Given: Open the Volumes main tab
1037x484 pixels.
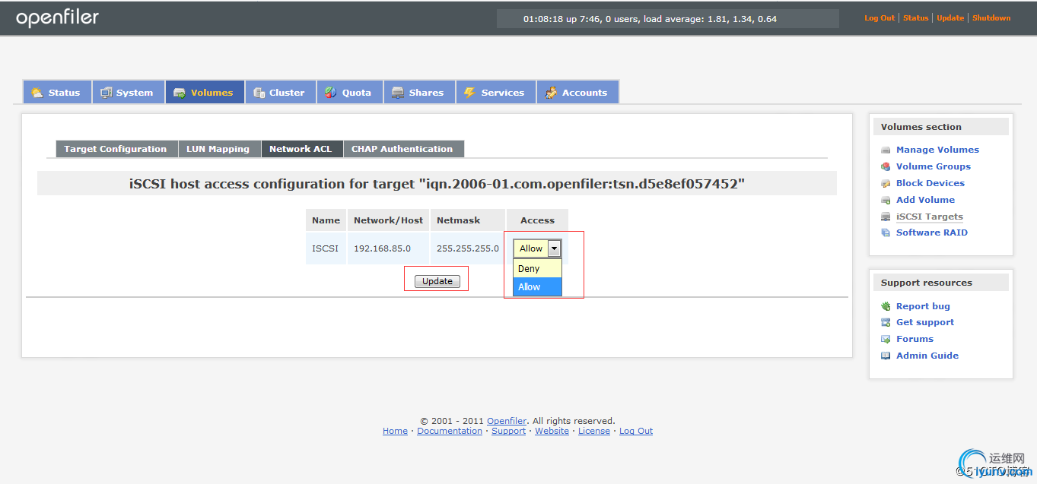Looking at the screenshot, I should (x=205, y=92).
